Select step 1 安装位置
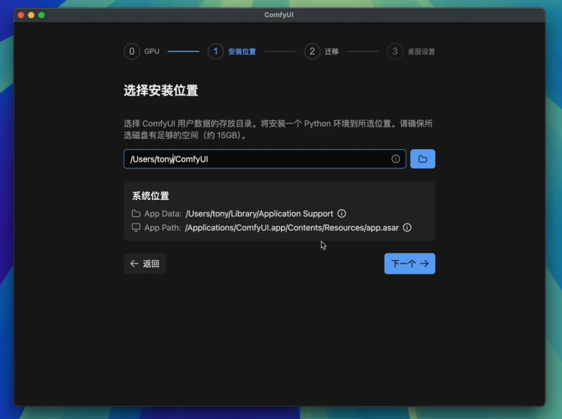The width and height of the screenshot is (562, 419). [232, 51]
